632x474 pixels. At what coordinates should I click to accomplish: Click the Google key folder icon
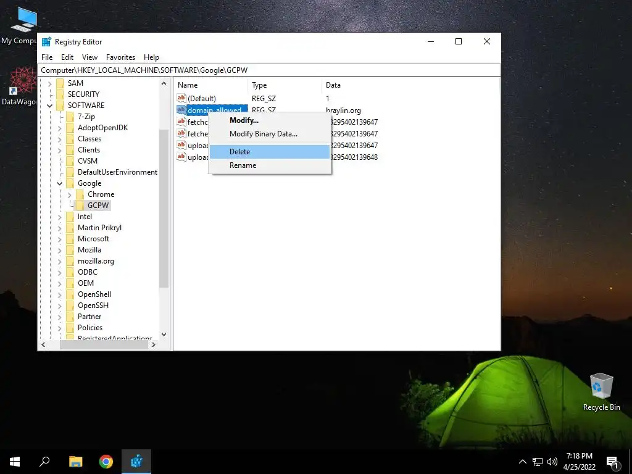click(70, 183)
